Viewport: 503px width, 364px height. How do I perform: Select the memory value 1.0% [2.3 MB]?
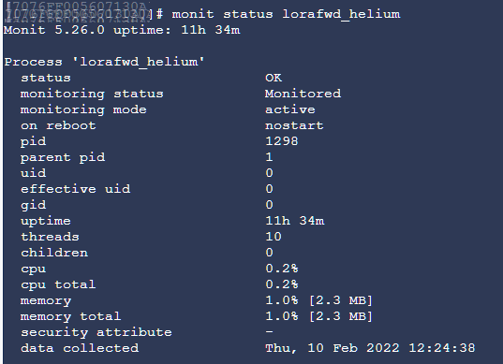(318, 300)
